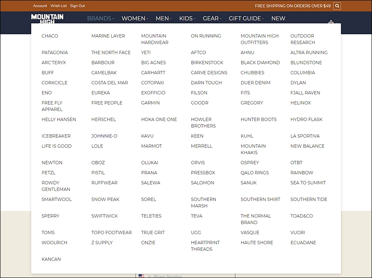
Task: Select the Mountain Khakis brand
Action: [x=253, y=149]
